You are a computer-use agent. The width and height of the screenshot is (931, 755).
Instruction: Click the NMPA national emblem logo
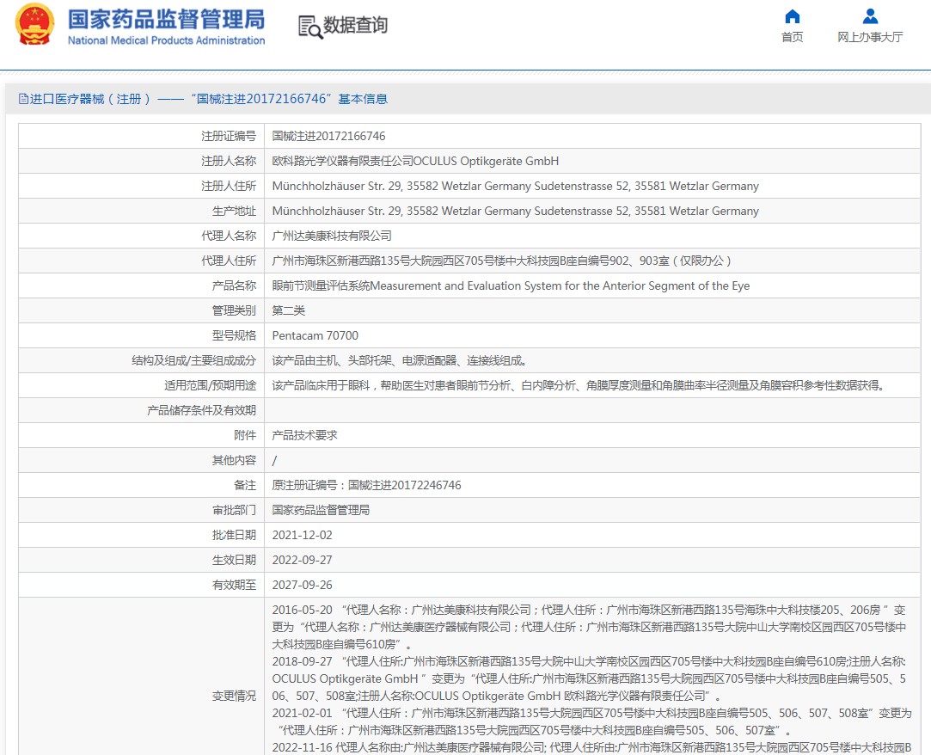34,24
